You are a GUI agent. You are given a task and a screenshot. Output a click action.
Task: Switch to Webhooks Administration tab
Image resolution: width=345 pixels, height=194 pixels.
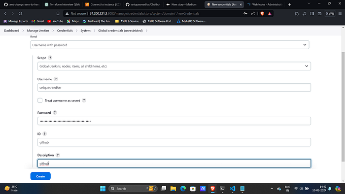tap(265, 4)
